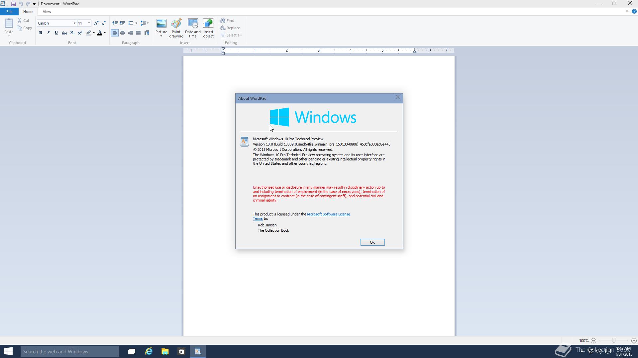This screenshot has width=638, height=358.
Task: Open File Explorer from taskbar
Action: (165, 351)
